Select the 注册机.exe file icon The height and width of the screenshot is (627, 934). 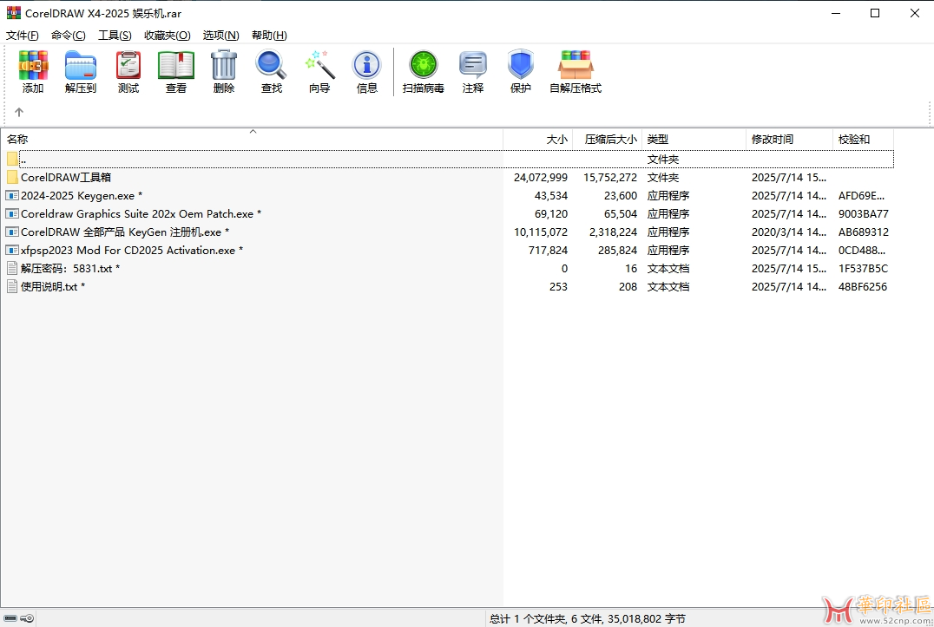click(x=12, y=232)
